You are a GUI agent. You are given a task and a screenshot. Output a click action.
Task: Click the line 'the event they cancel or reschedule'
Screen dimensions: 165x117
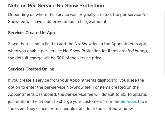point(71,108)
